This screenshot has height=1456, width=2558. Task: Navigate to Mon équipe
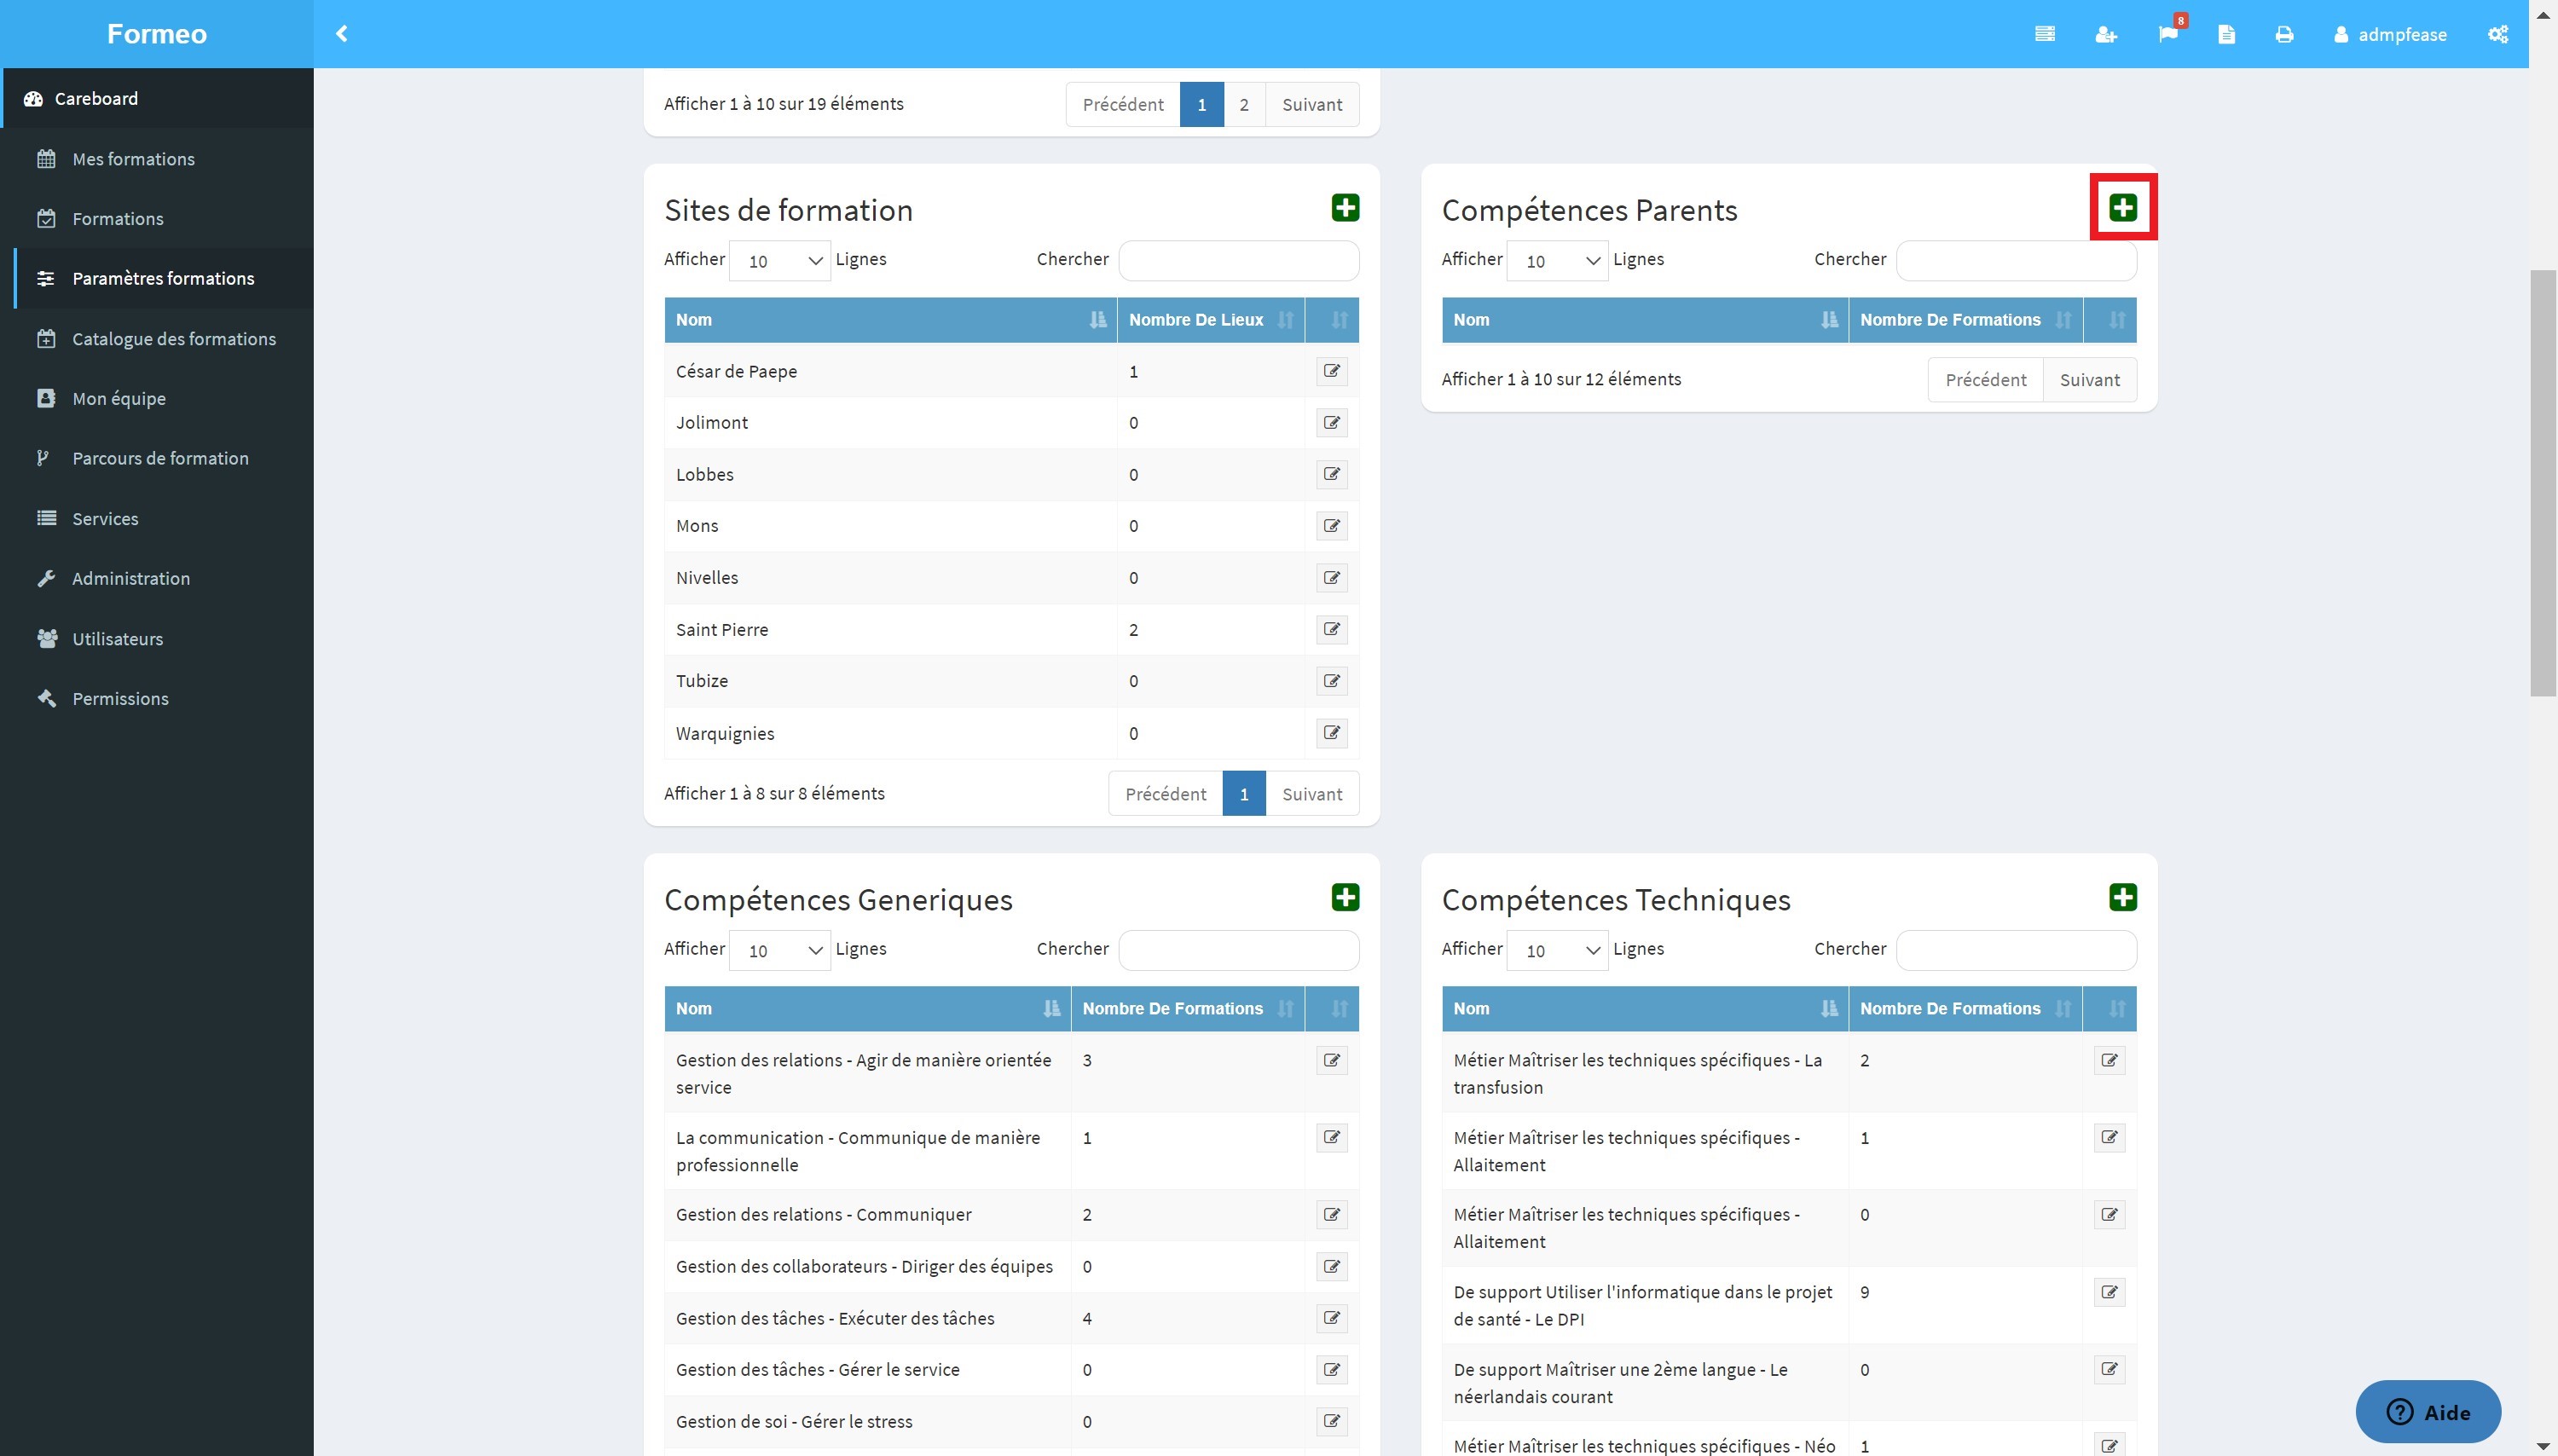pyautogui.click(x=158, y=398)
